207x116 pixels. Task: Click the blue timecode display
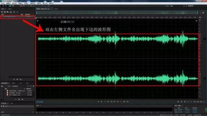point(40,102)
